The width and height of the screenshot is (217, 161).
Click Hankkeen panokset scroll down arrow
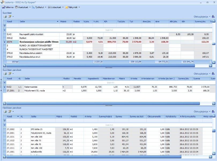(x=214, y=153)
